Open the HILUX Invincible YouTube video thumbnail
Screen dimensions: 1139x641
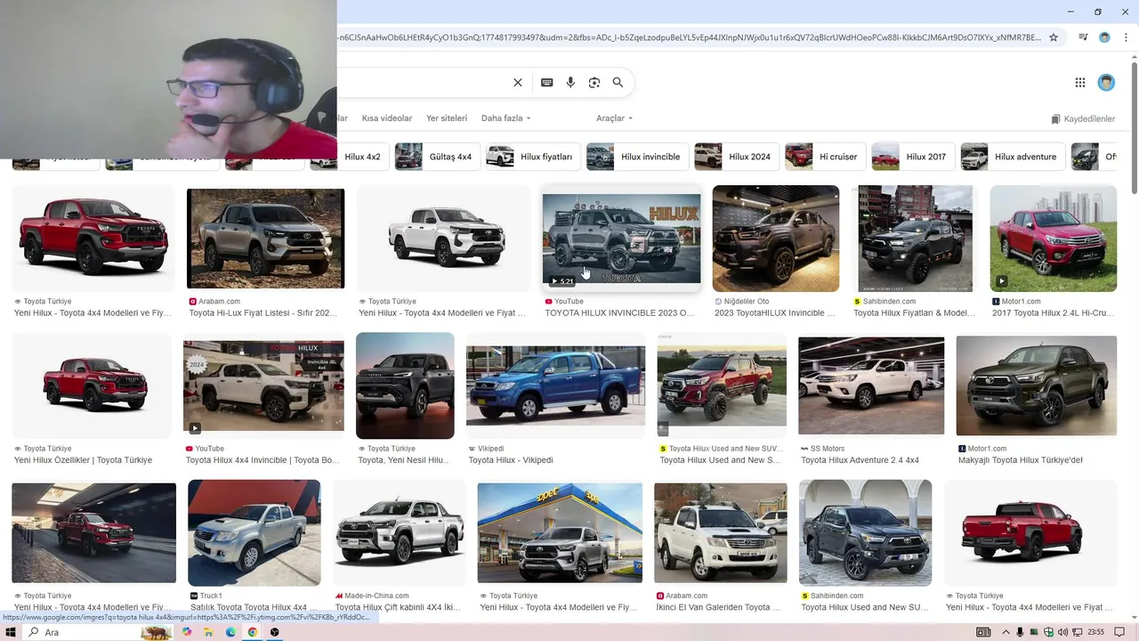click(621, 239)
